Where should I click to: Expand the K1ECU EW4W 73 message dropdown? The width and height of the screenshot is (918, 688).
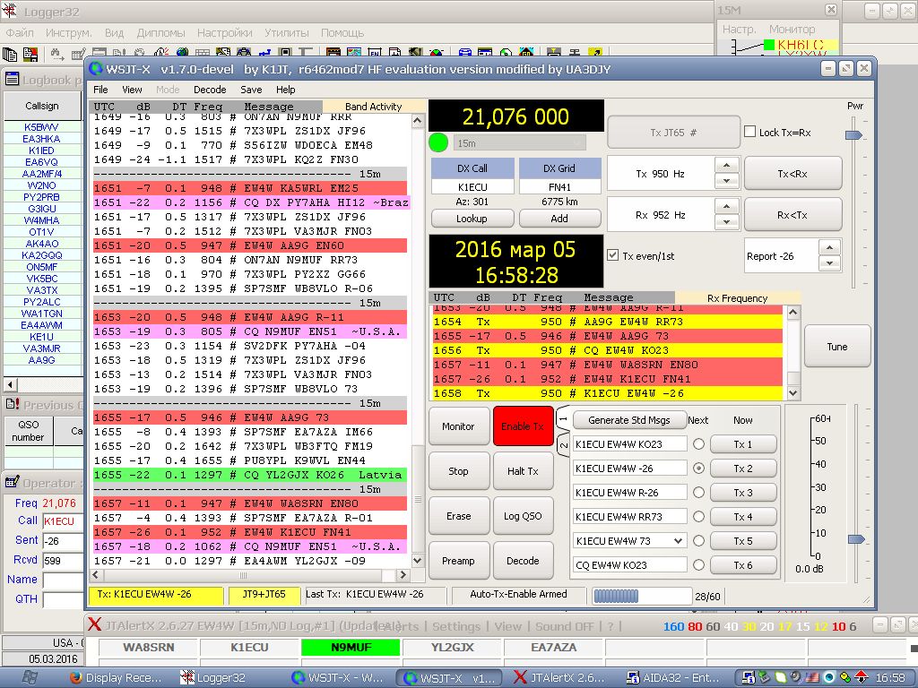678,541
